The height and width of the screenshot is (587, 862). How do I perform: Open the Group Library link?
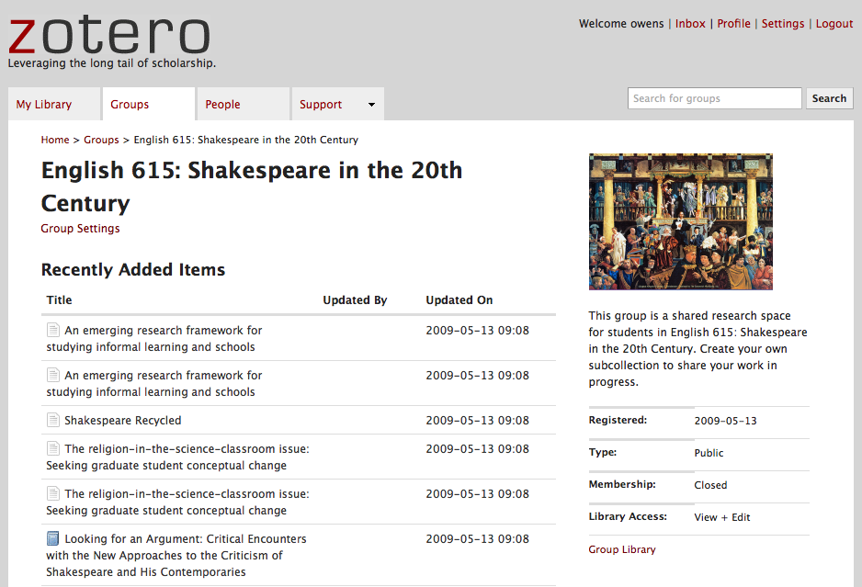[x=622, y=549]
